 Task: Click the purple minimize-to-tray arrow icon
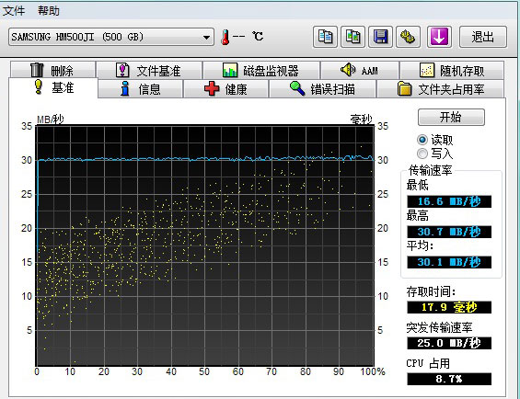(439, 37)
